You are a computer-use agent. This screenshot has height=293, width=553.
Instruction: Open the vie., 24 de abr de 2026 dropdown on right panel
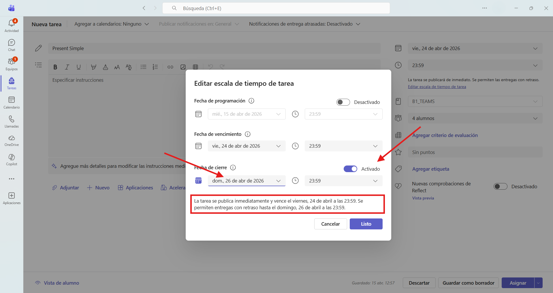(475, 48)
